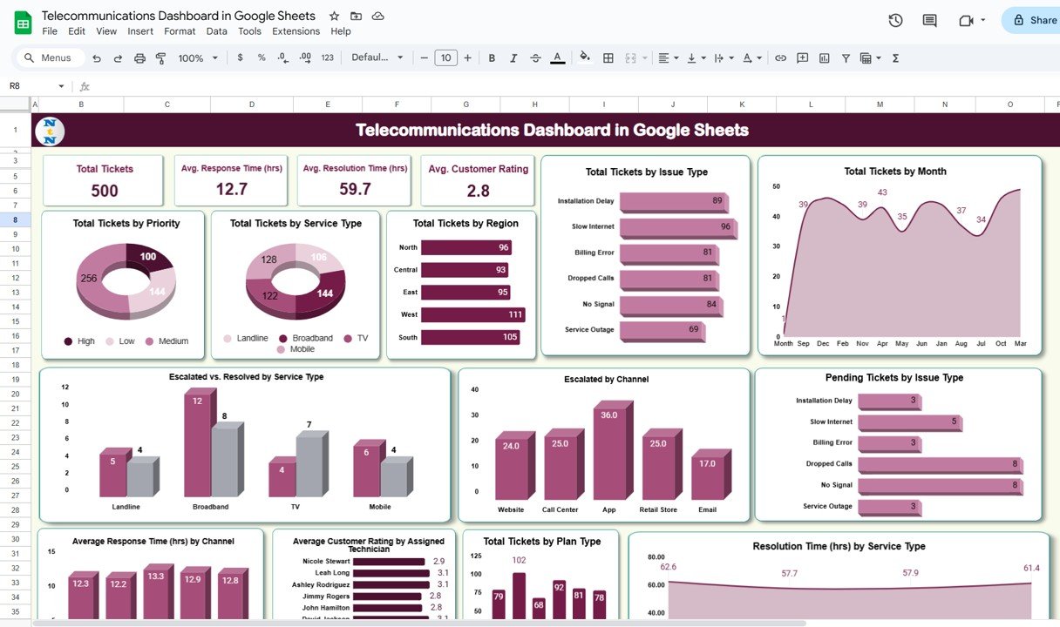
Task: Click the Total Tickets by Month title
Action: tap(895, 172)
